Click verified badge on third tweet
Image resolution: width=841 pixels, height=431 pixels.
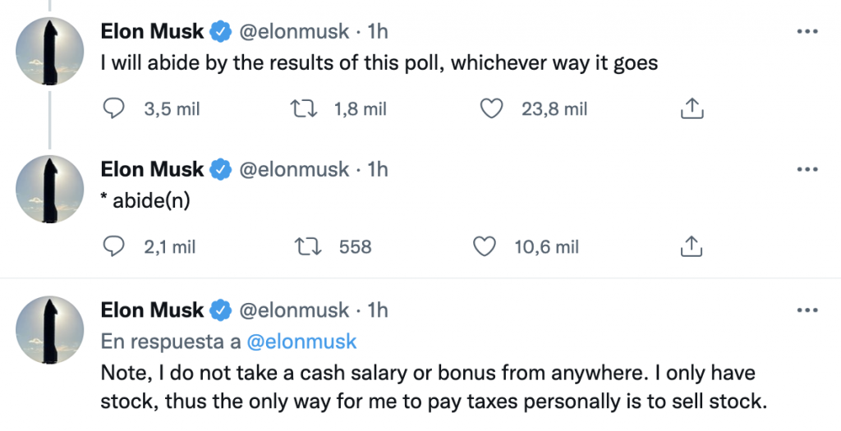tap(220, 310)
